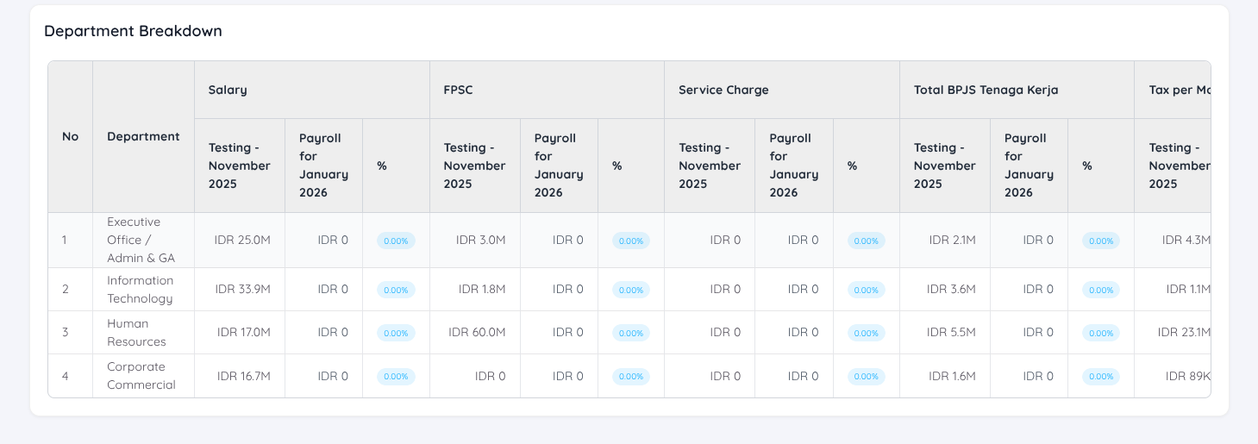Click the IDR 25.0M salary cell
The image size is (1258, 444).
(242, 240)
